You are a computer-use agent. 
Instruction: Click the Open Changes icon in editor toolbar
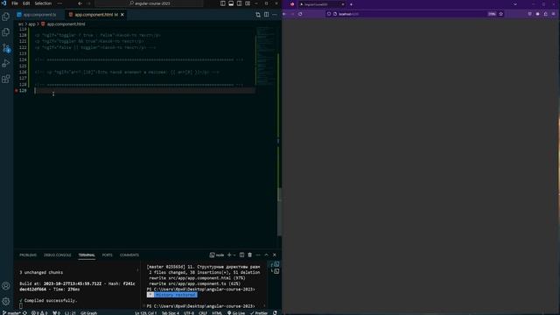[x=258, y=15]
